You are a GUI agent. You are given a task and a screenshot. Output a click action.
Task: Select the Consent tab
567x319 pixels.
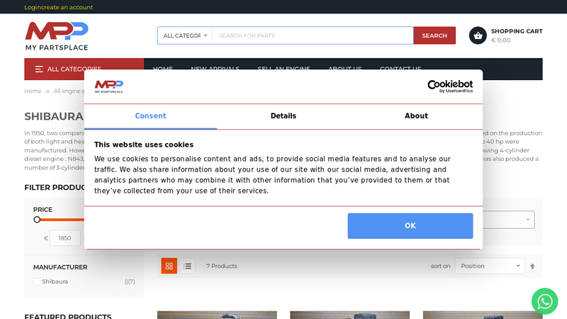pos(150,116)
